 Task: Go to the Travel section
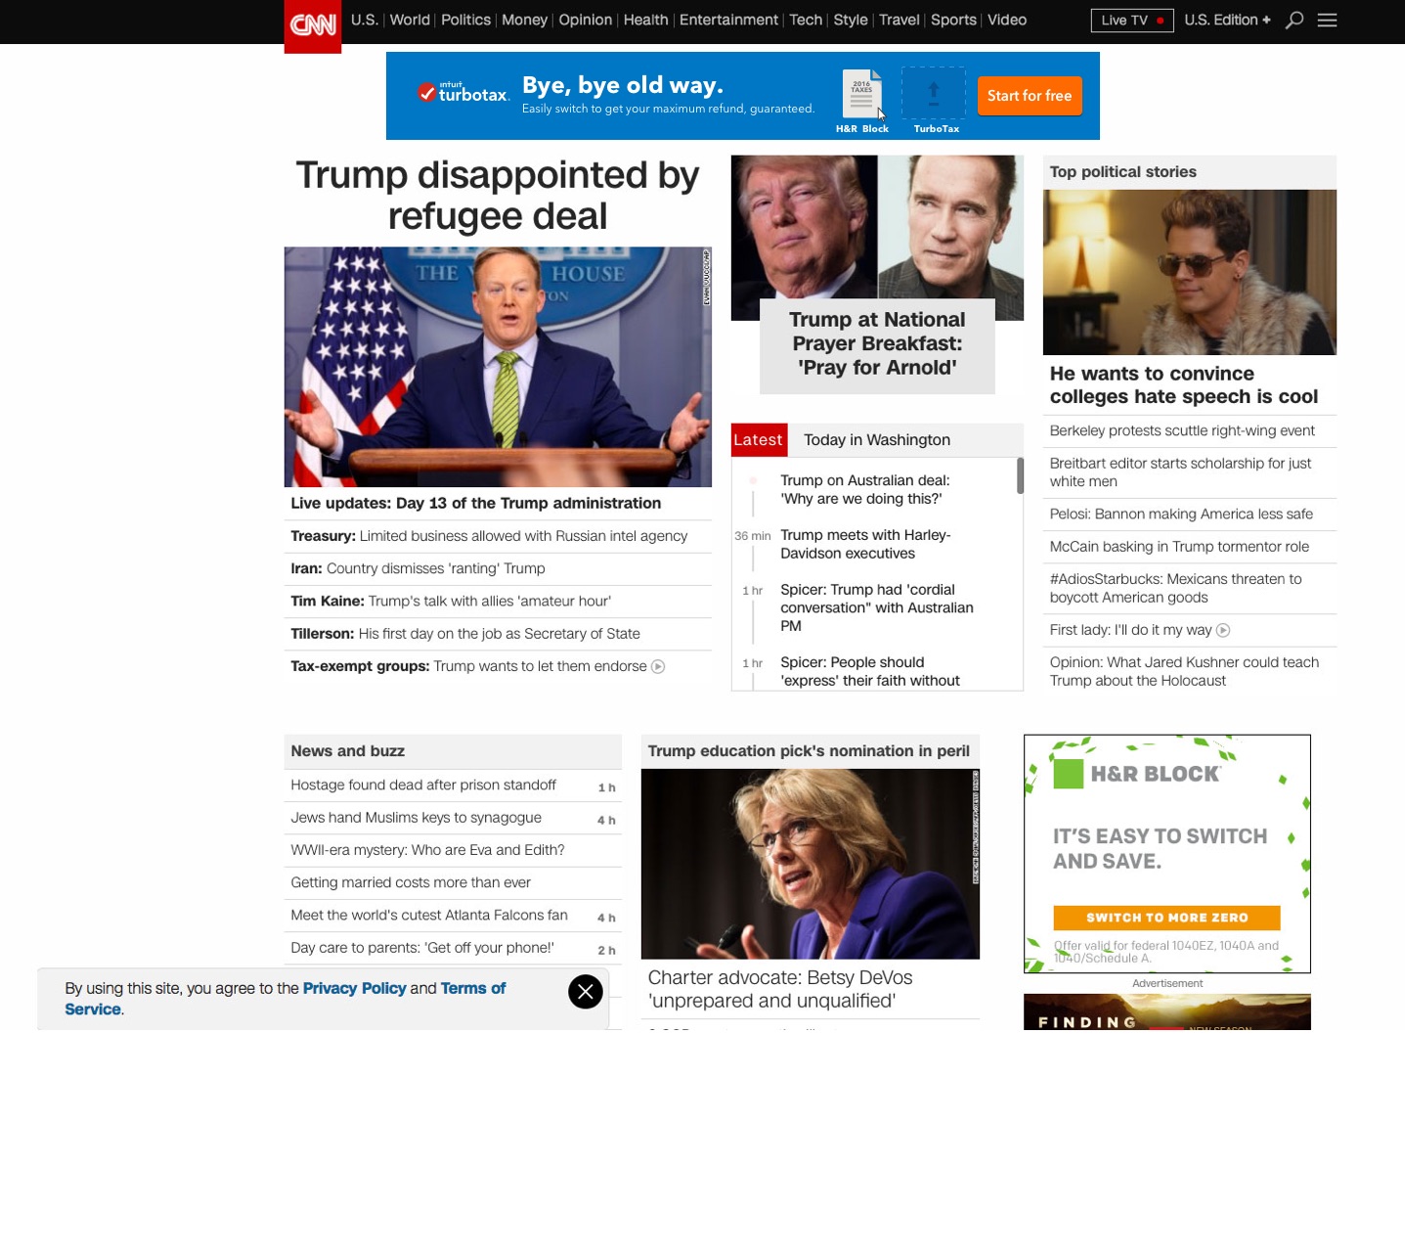[900, 21]
